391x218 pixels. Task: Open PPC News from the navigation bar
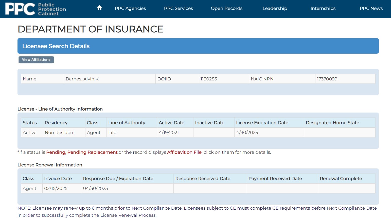coord(371,8)
